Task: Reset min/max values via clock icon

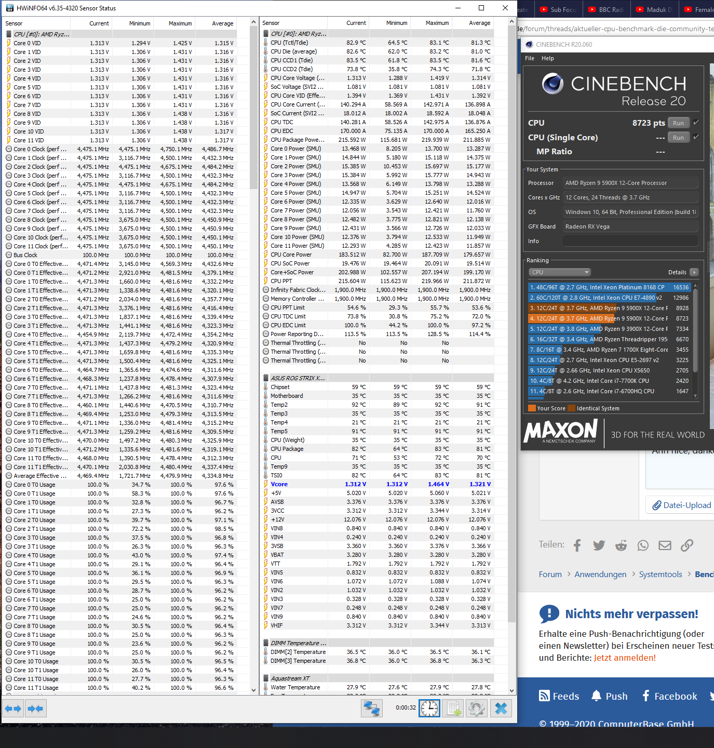Action: [x=429, y=709]
